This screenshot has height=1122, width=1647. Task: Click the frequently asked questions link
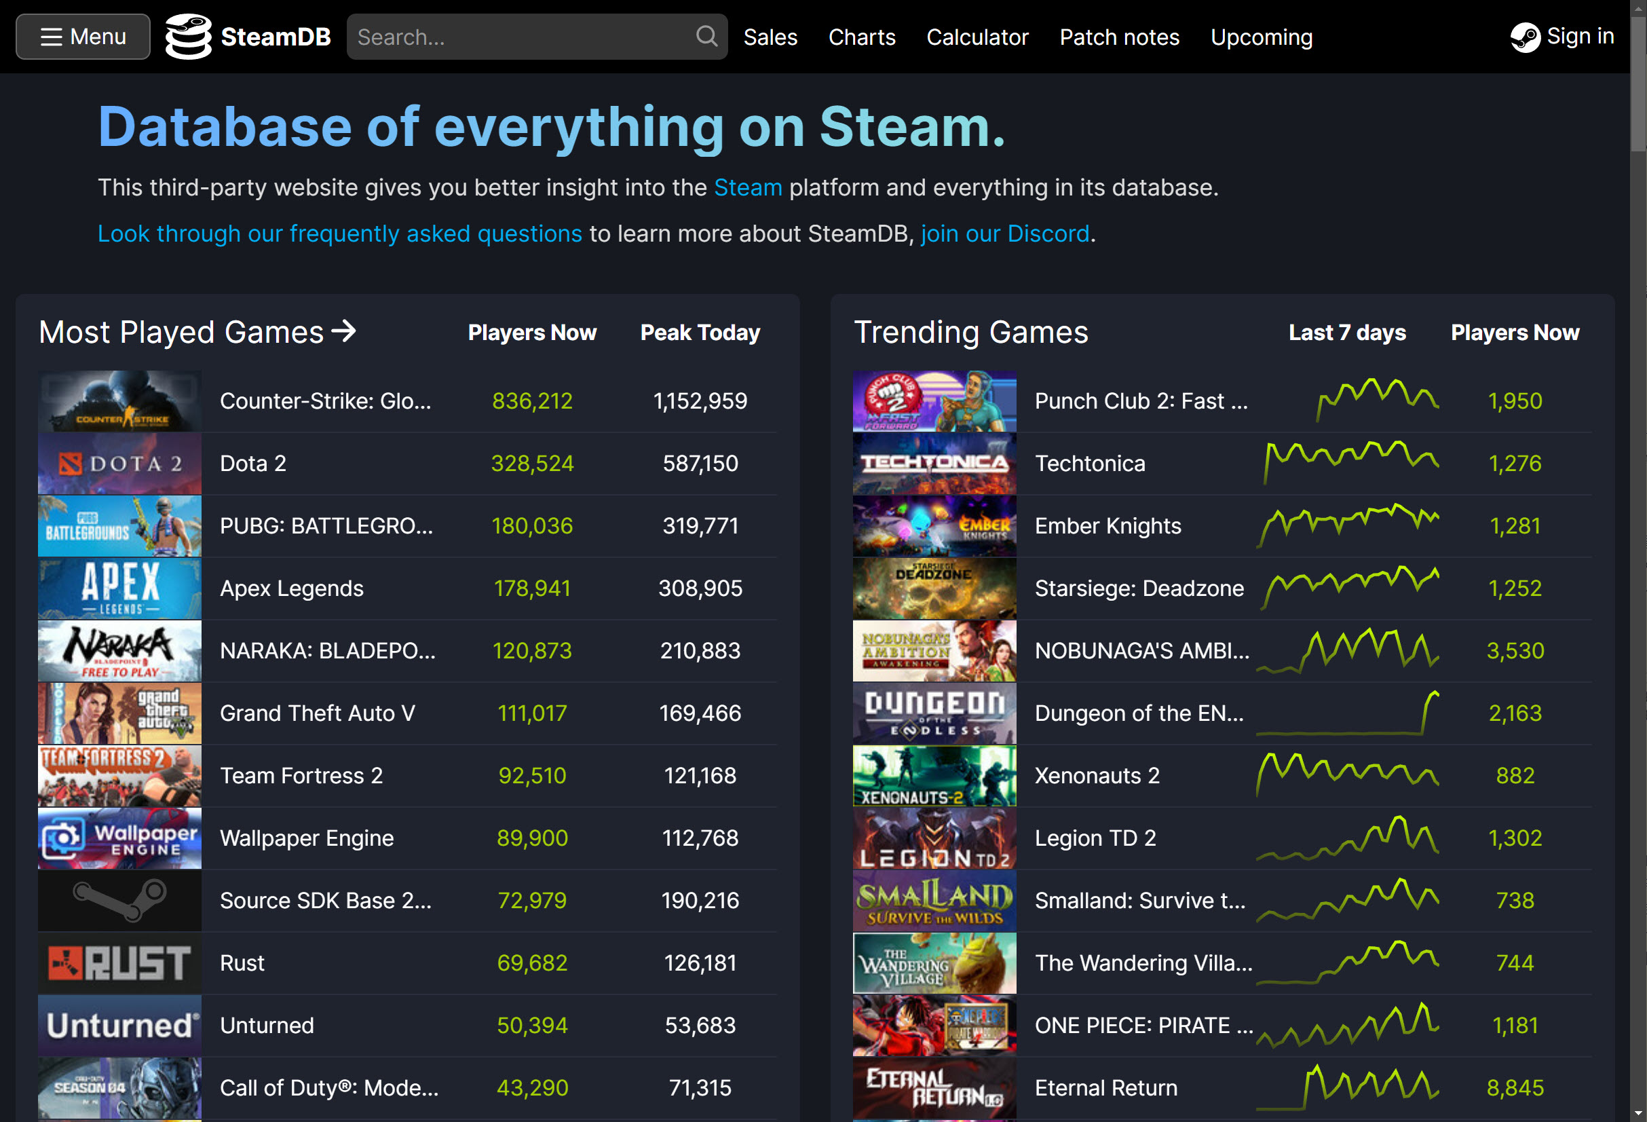point(339,234)
